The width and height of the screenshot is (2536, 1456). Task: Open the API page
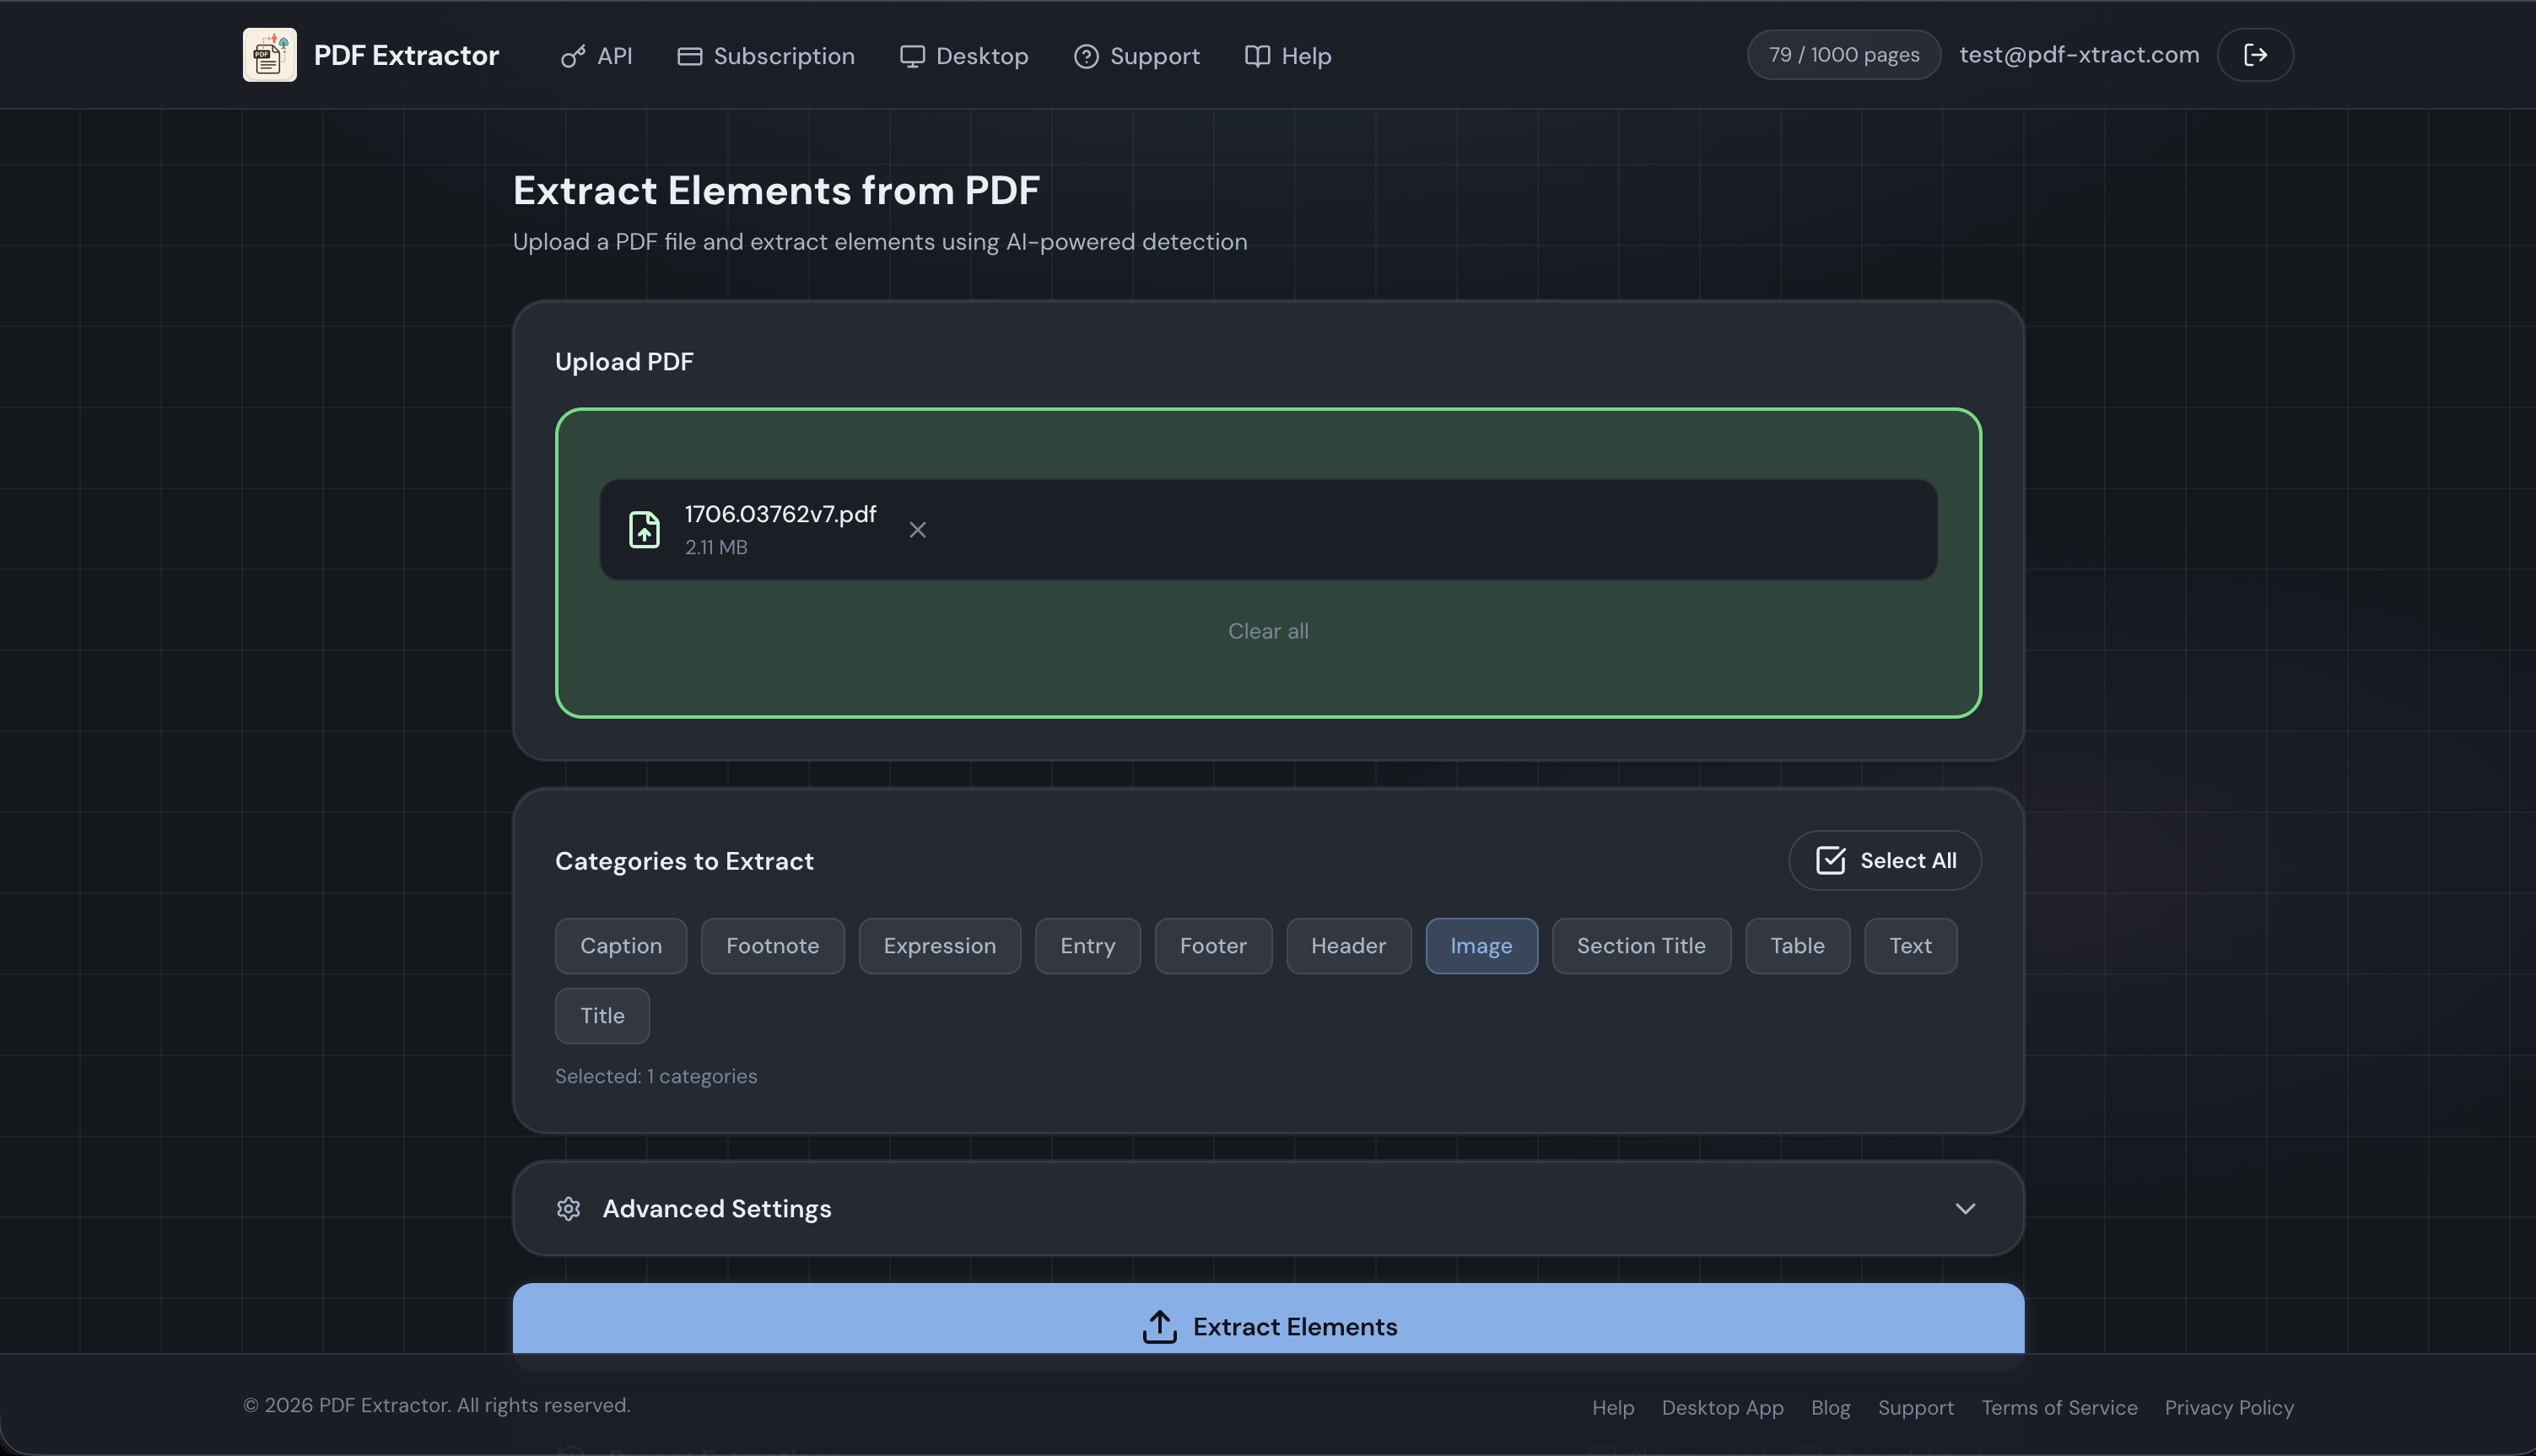tap(596, 56)
